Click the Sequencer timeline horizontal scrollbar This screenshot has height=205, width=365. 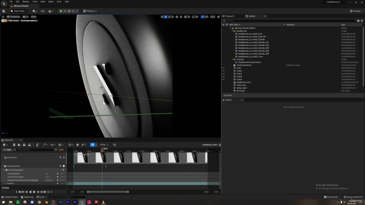coord(108,192)
